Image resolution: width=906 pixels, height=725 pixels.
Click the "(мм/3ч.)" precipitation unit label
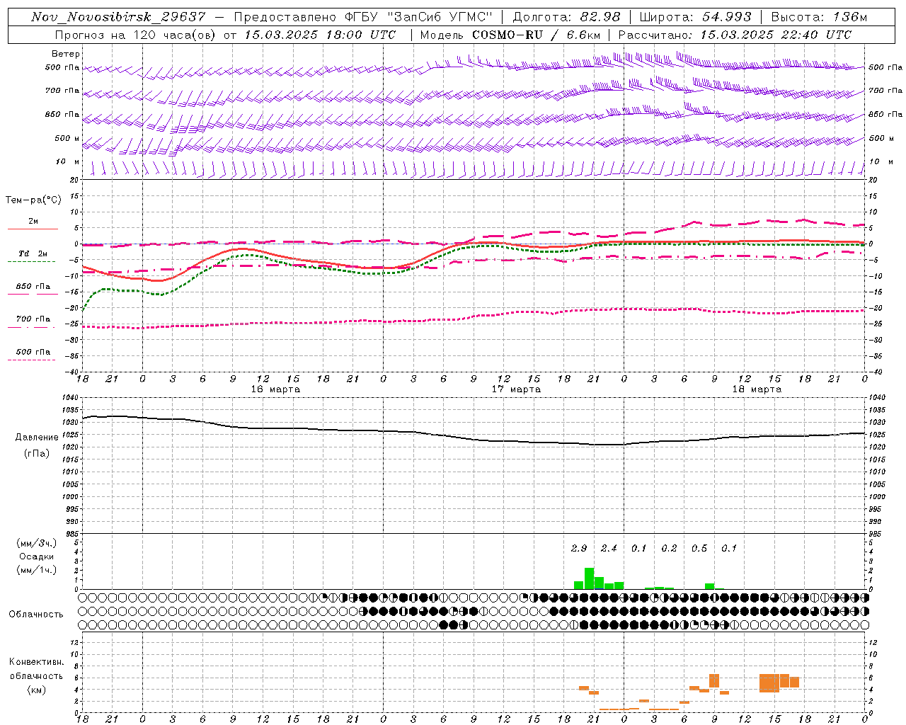tap(37, 543)
